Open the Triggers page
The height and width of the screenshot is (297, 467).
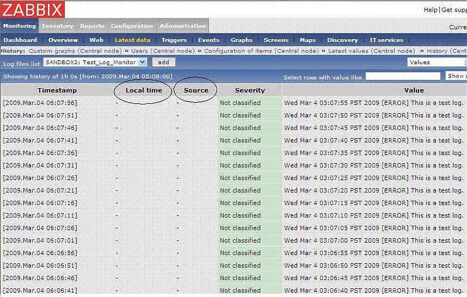click(174, 40)
